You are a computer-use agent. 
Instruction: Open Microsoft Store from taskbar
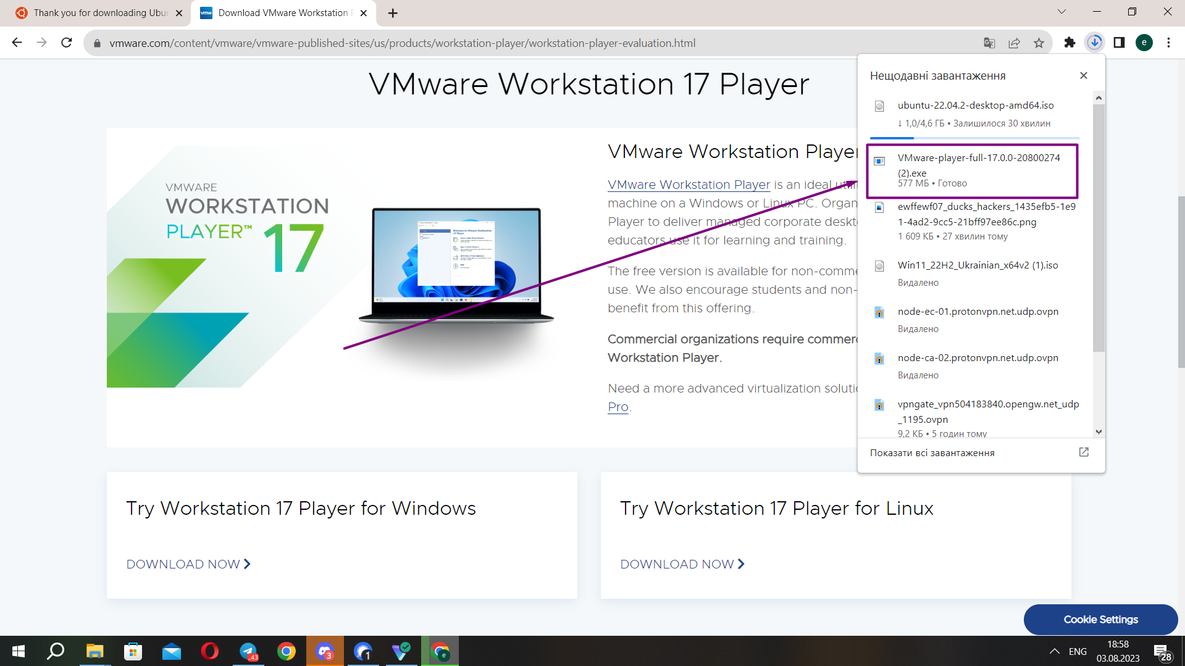[133, 651]
